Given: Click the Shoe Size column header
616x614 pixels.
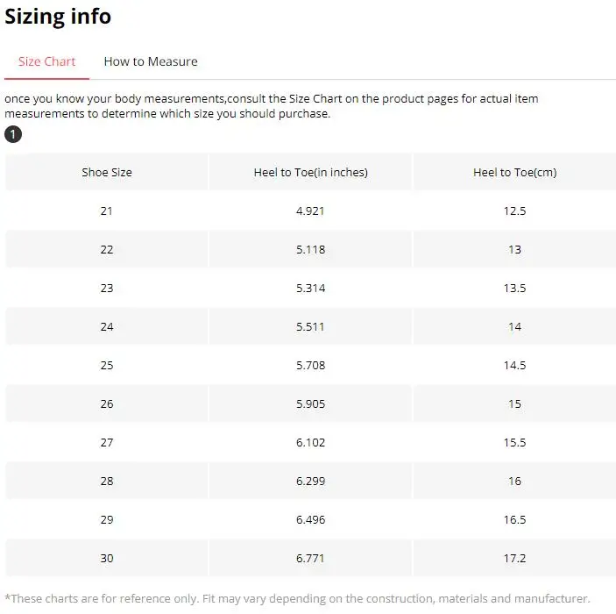Looking at the screenshot, I should tap(107, 173).
